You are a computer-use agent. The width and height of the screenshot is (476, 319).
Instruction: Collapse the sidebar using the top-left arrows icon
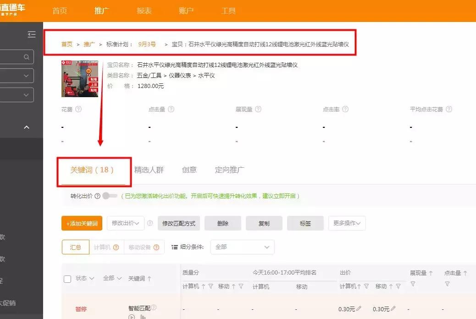click(32, 34)
